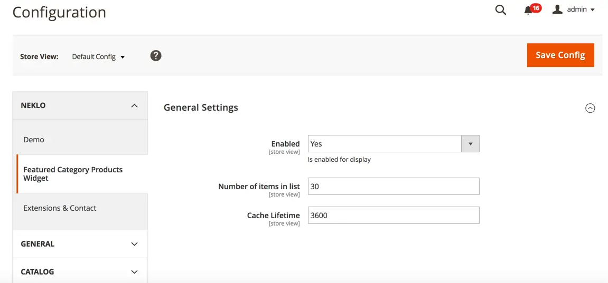Collapse General Settings via circular arrow icon
Screen dimensions: 608x283
tap(590, 108)
